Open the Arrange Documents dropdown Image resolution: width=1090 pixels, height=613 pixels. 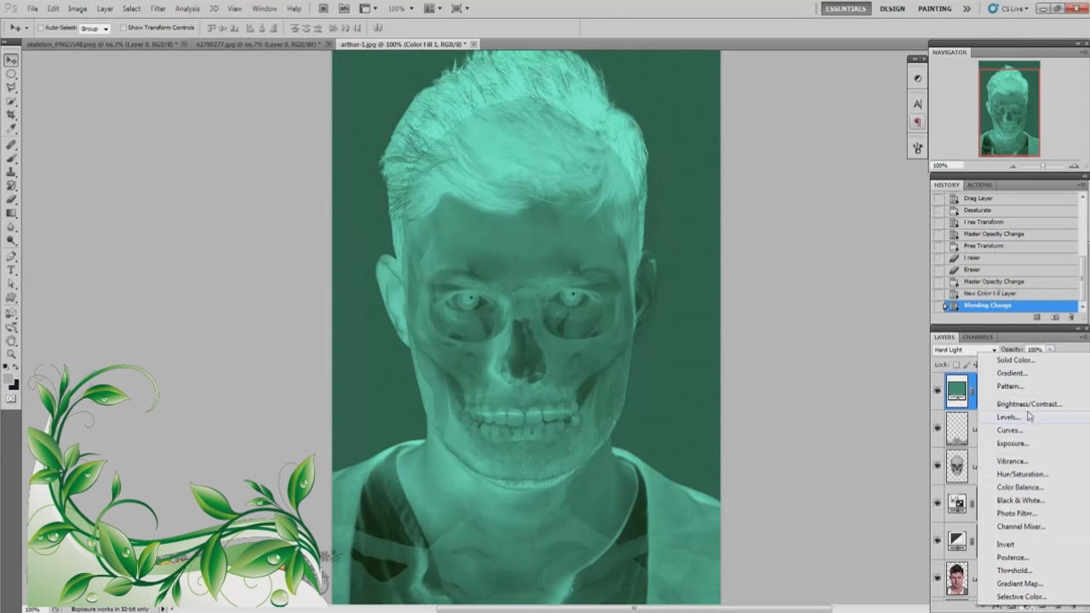tap(436, 9)
